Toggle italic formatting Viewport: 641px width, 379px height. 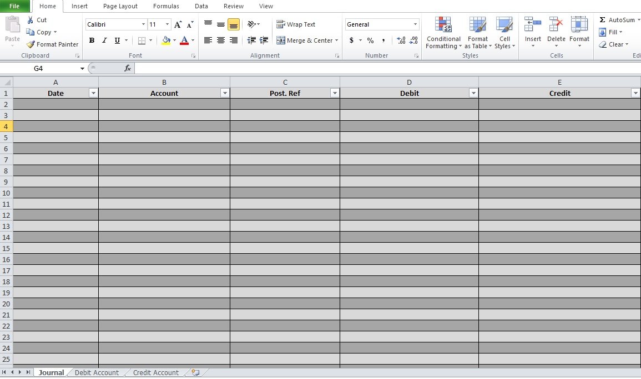[104, 40]
